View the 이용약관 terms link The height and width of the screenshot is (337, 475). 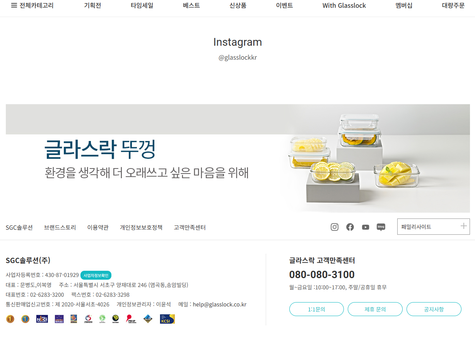98,227
